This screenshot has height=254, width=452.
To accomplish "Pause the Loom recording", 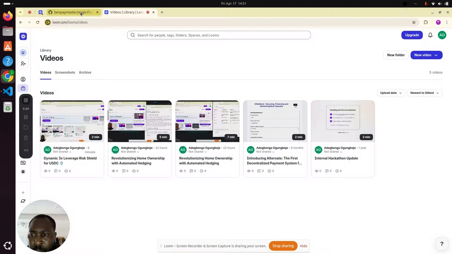I will (x=26, y=117).
